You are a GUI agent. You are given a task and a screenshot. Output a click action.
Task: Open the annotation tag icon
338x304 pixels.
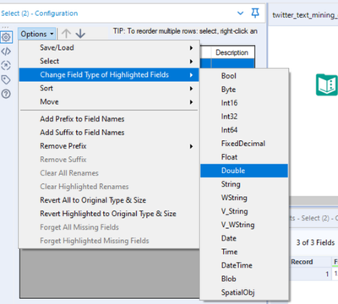6,79
